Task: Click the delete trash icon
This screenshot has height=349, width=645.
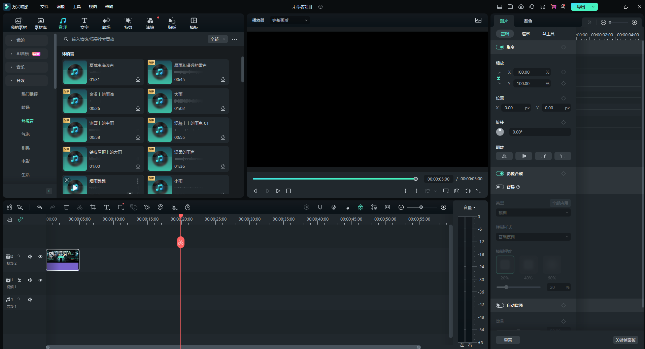Action: pos(66,207)
